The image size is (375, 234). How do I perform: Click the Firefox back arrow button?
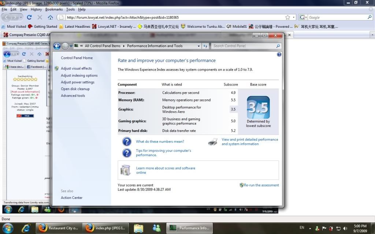click(x=6, y=18)
